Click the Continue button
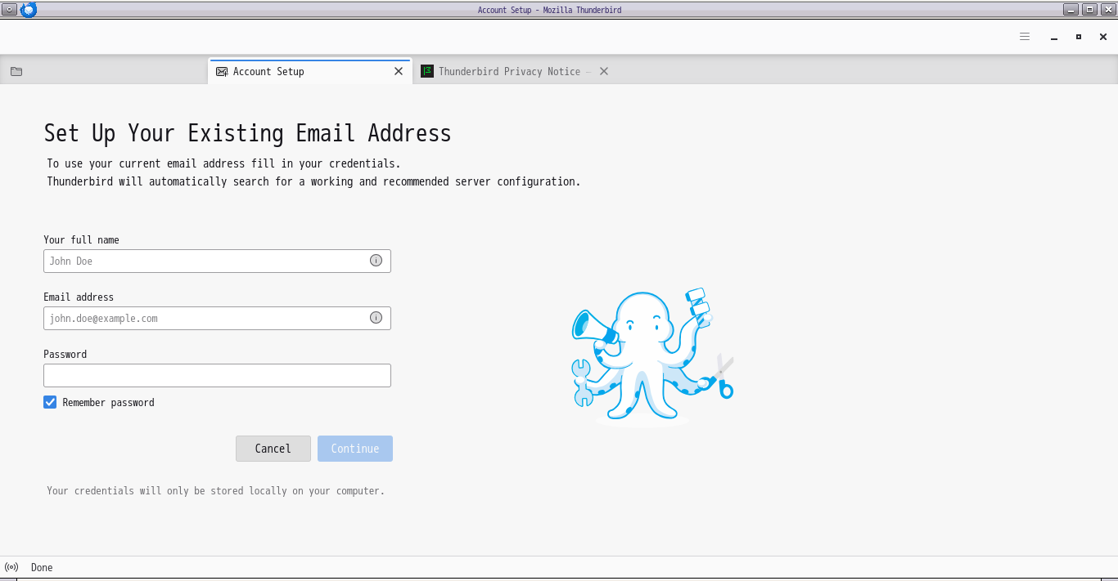 coord(355,449)
